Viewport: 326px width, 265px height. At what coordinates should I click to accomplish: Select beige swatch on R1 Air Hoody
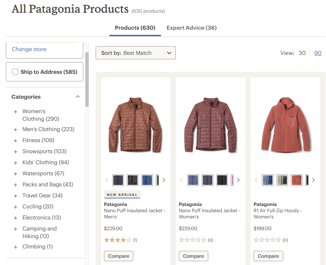(282, 180)
